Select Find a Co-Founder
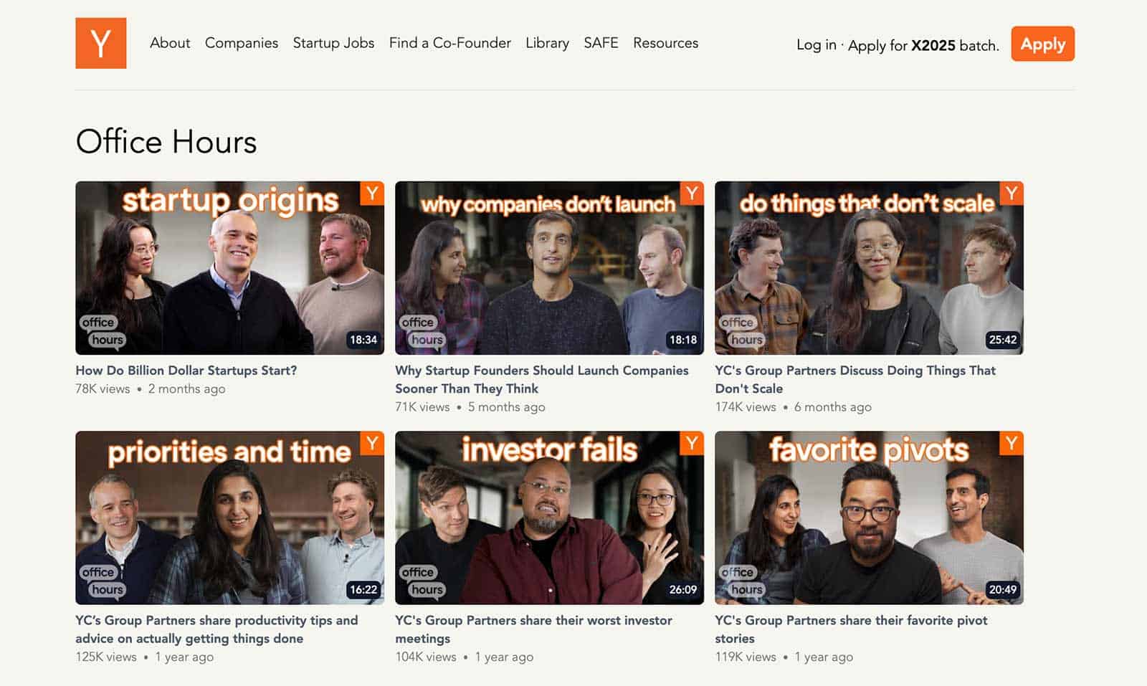This screenshot has height=686, width=1147. click(450, 43)
